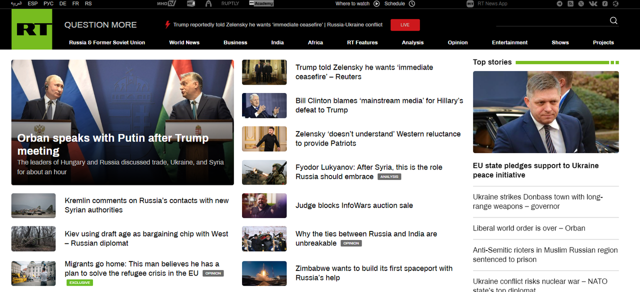The image size is (640, 292).
Task: Open Orban speaks with Putin headline
Action: (x=113, y=144)
